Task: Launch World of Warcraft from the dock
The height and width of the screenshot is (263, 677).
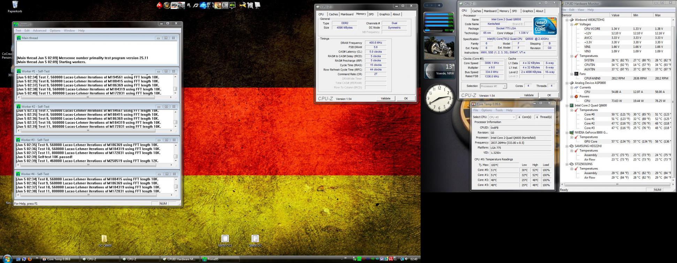Action: pyautogui.click(x=167, y=5)
